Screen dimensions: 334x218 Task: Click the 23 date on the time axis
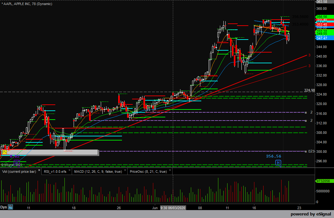(299, 208)
